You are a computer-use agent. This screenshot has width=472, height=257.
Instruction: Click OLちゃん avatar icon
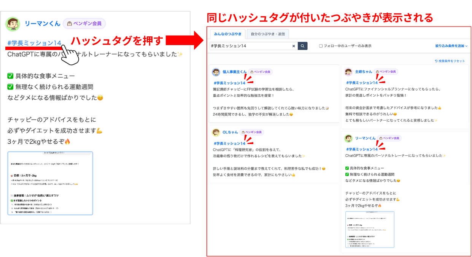(x=216, y=132)
